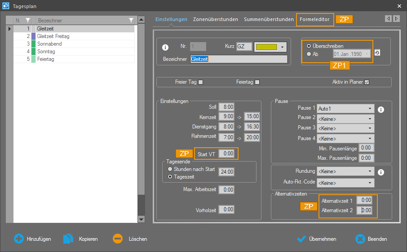Toggle the Aktiv in Planer checkbox
The width and height of the screenshot is (407, 252).
point(367,82)
